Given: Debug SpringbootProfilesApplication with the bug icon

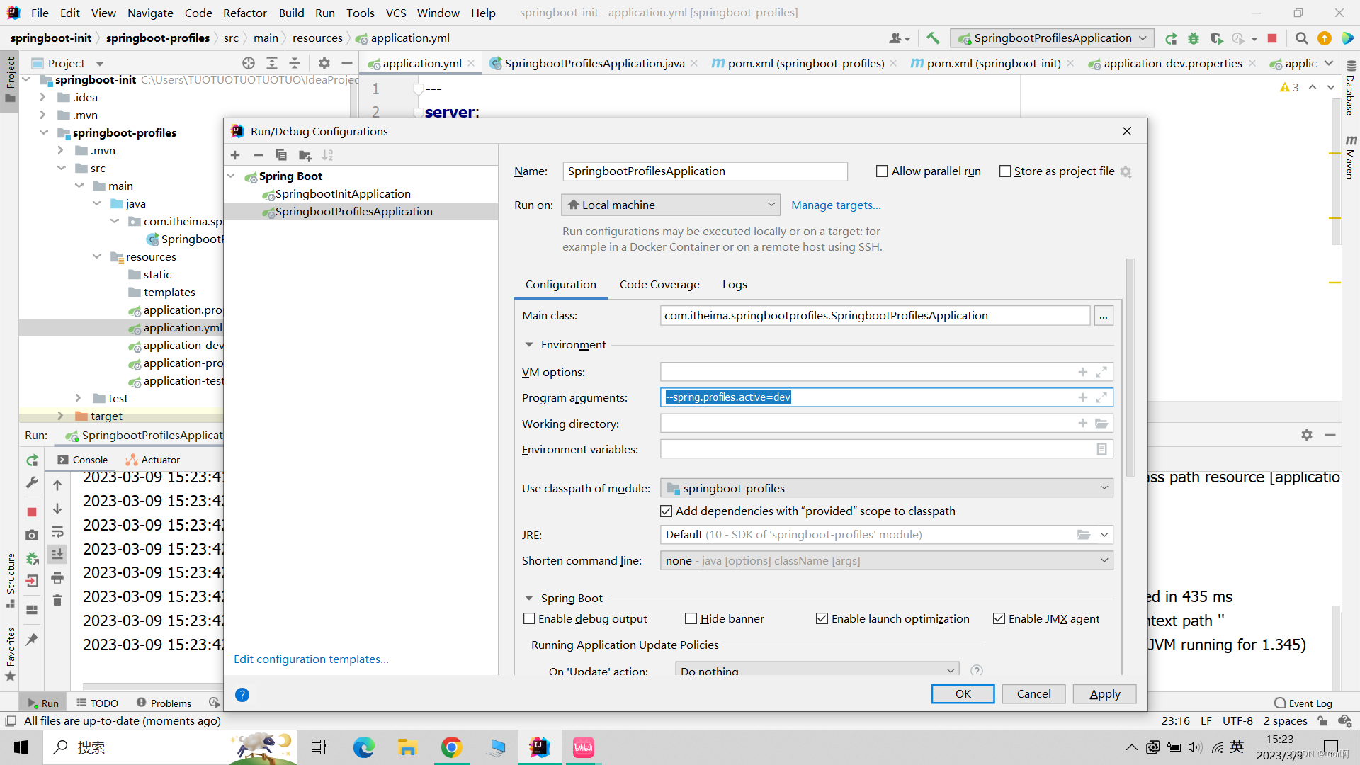Looking at the screenshot, I should click(x=1194, y=38).
